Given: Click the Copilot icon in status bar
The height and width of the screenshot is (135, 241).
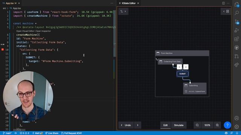Looking at the screenshot, I should coord(226,133).
